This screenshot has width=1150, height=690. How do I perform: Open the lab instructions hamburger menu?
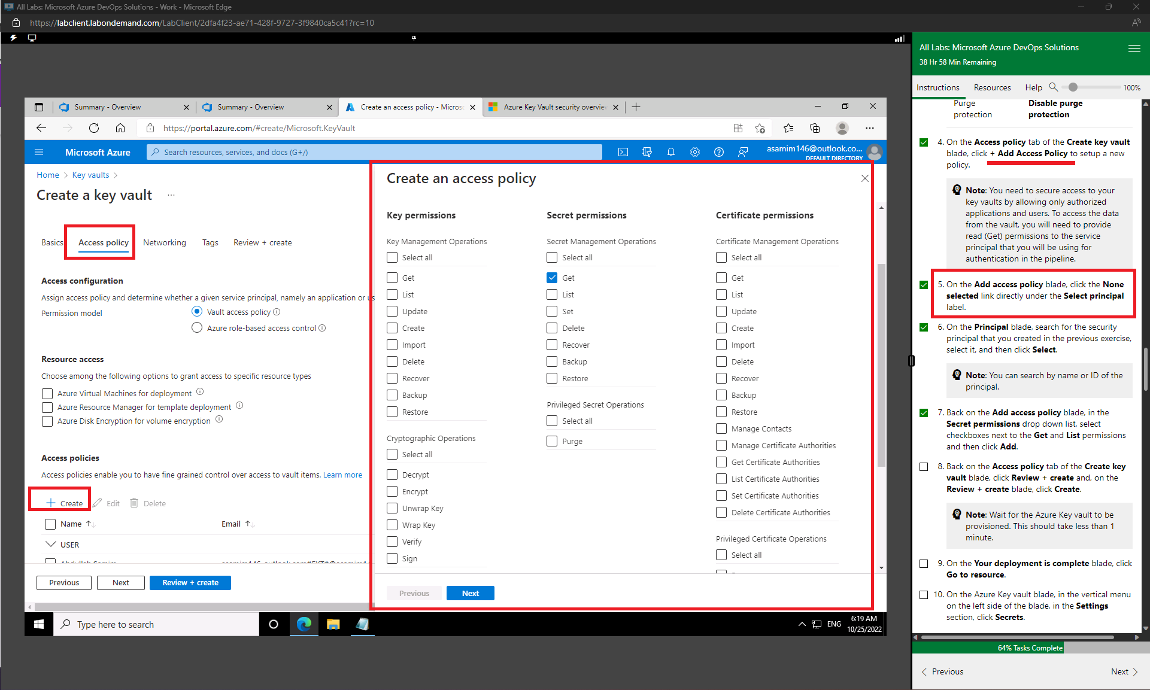coord(1134,48)
